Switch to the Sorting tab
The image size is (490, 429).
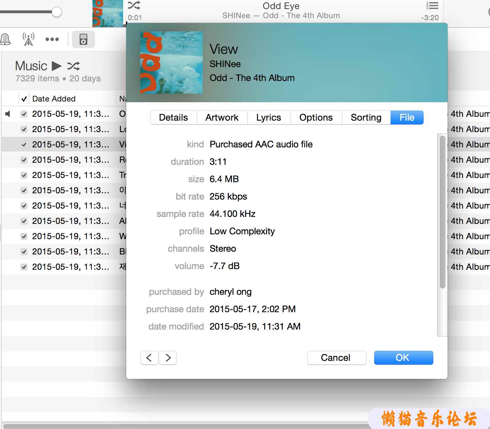point(366,118)
